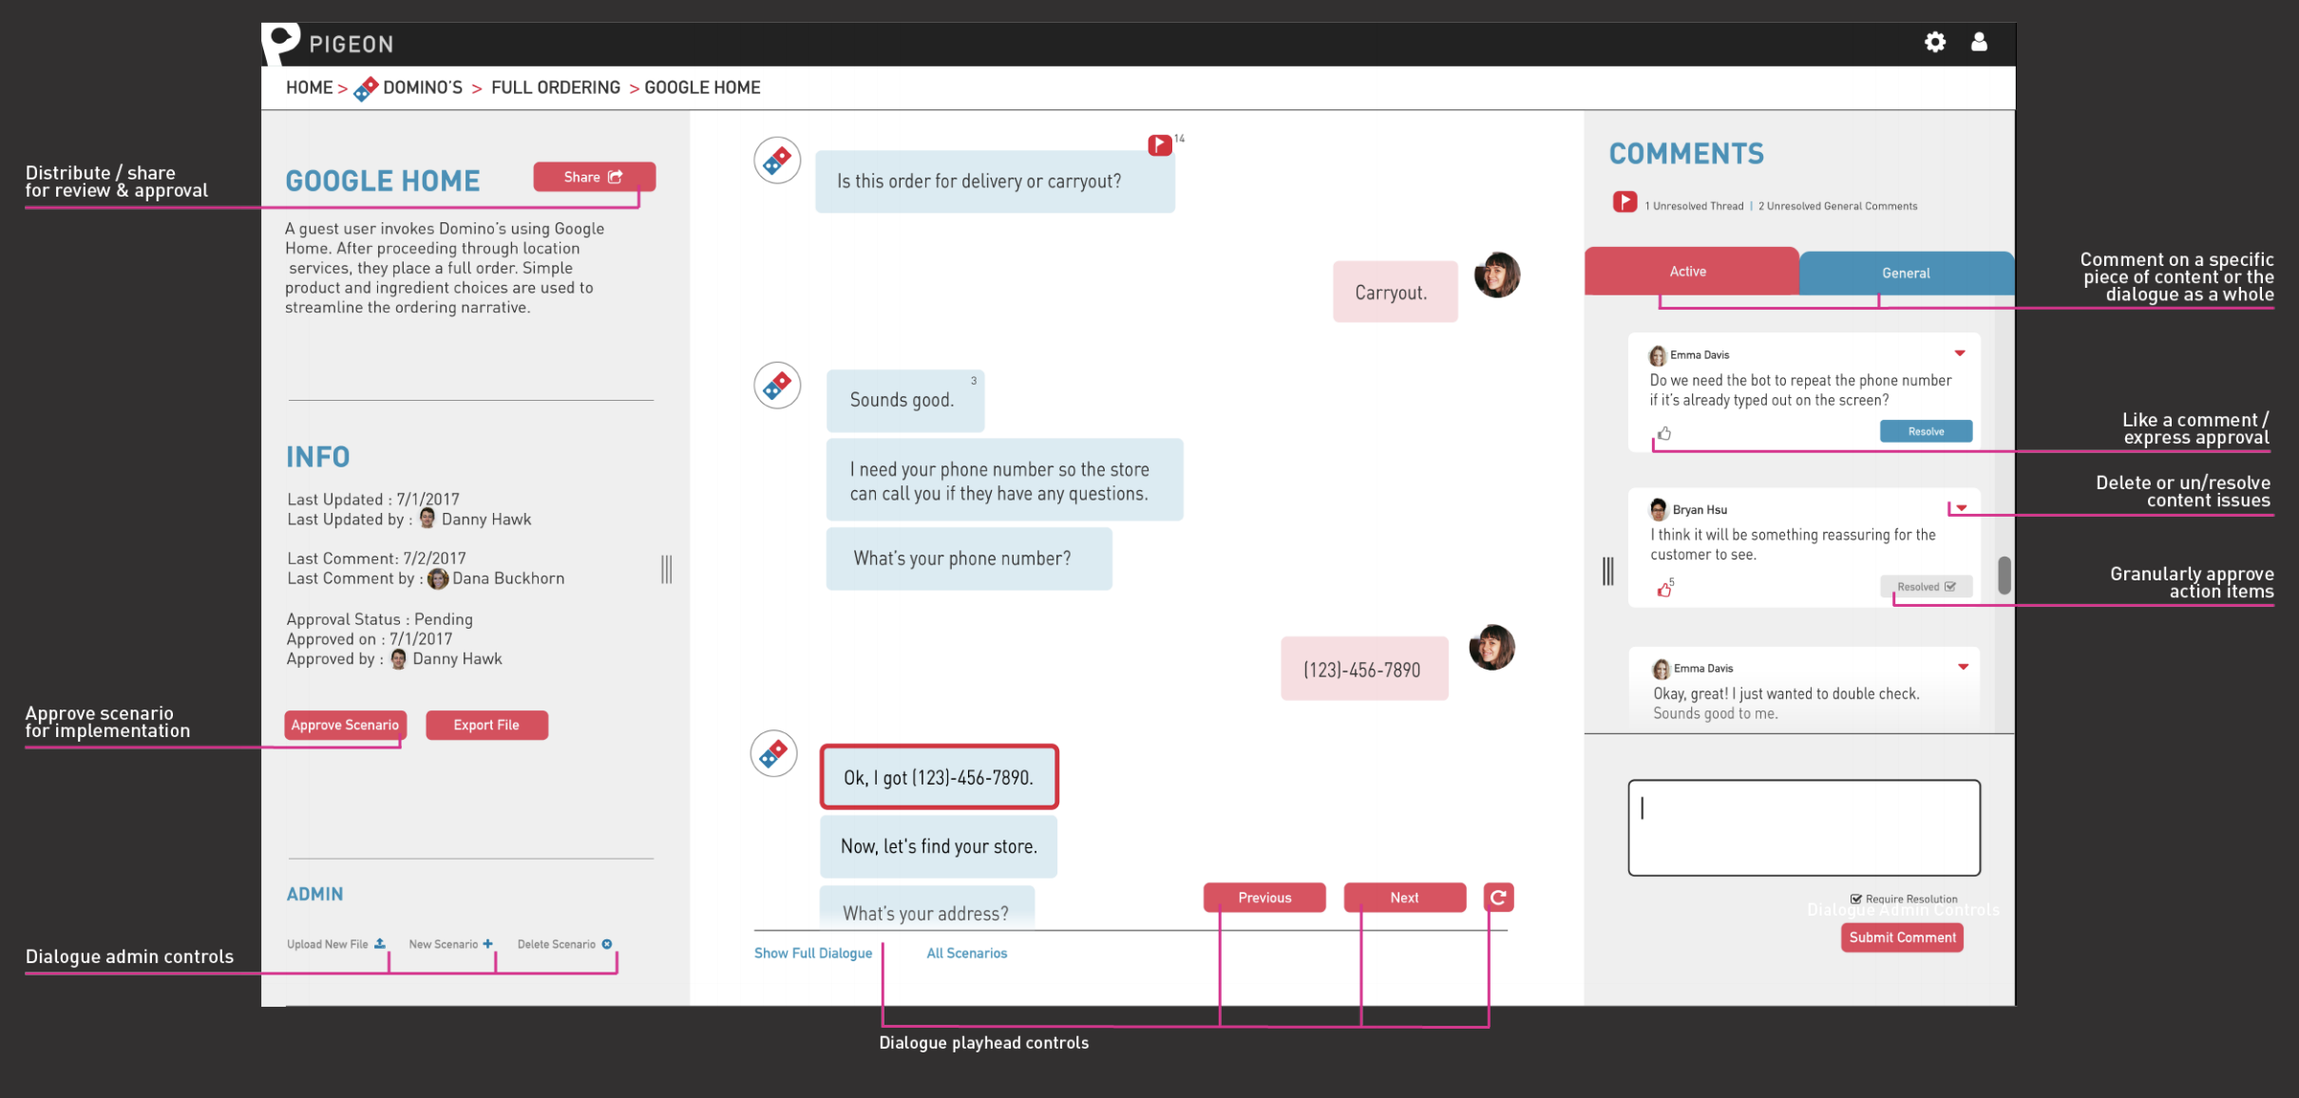The height and width of the screenshot is (1098, 2299).
Task: Click bot avatar beside 'Ok, I got (123)-456-7890.'
Action: 773,754
